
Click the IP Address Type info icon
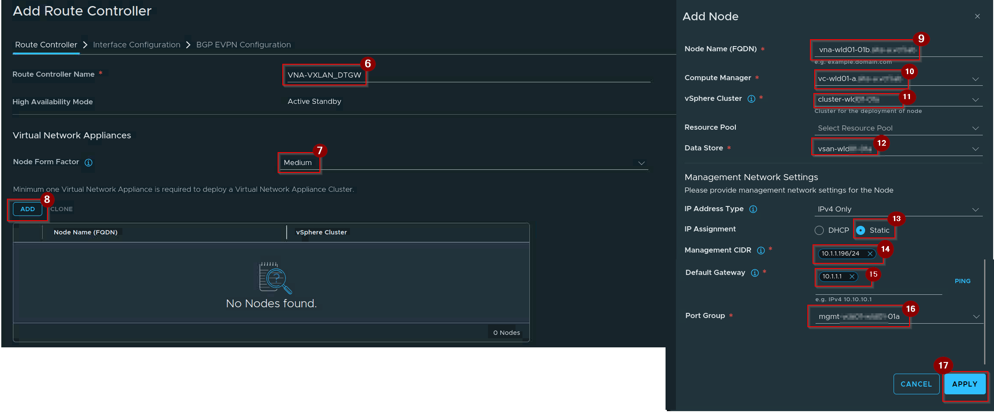tap(753, 209)
